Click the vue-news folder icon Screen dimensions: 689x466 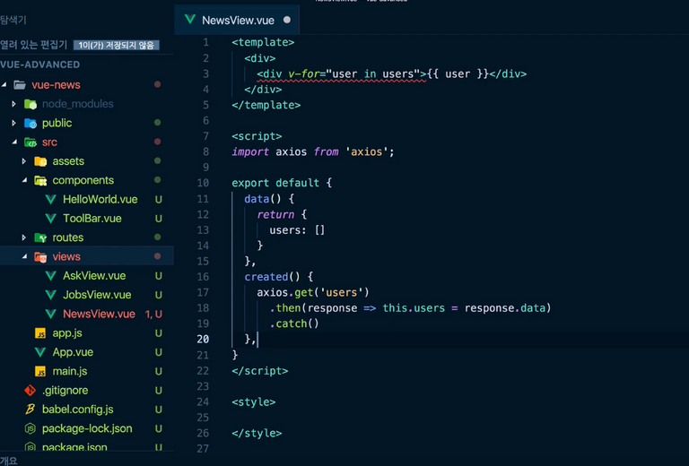click(x=20, y=85)
